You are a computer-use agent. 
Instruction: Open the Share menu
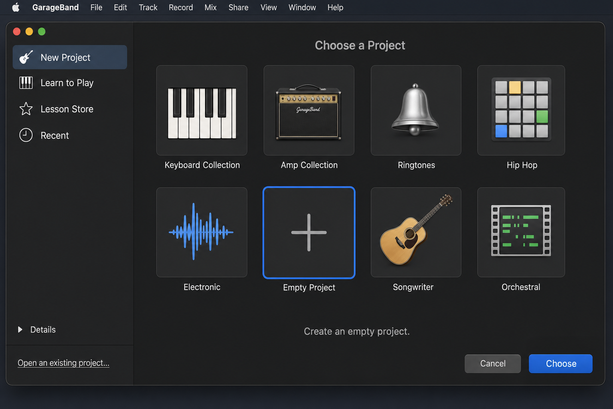(x=238, y=7)
